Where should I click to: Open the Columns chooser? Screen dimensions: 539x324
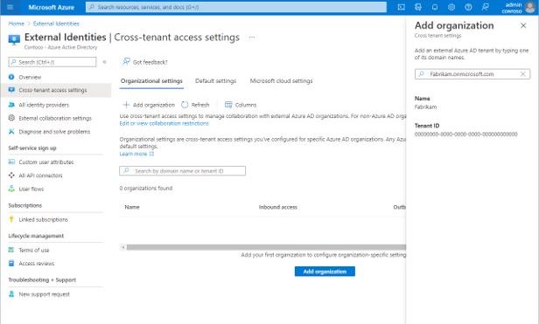(x=241, y=105)
